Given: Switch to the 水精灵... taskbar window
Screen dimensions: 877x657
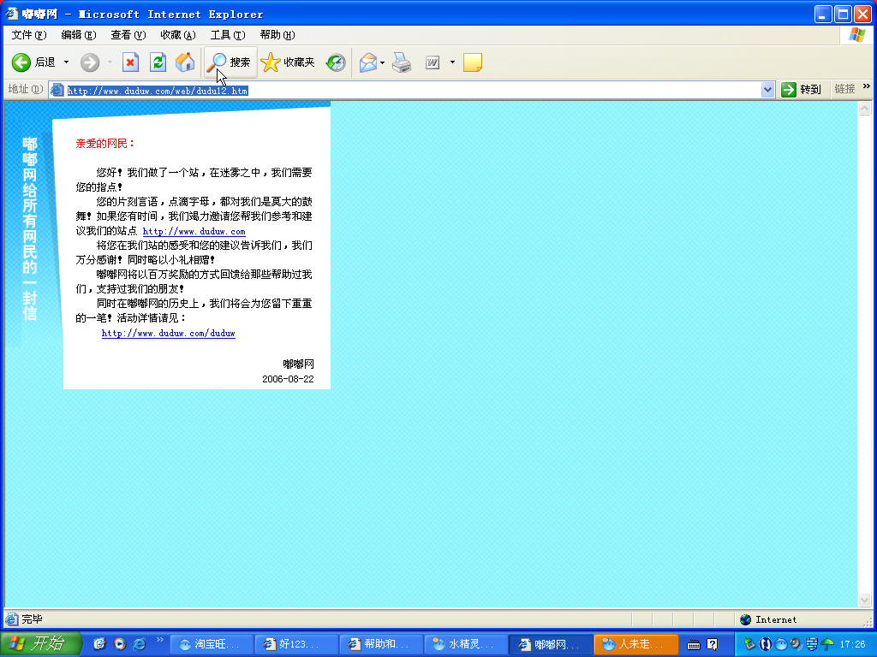Looking at the screenshot, I should (466, 644).
